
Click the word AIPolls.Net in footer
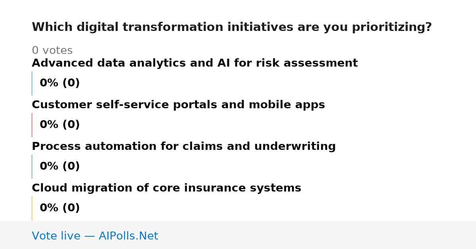point(128,236)
